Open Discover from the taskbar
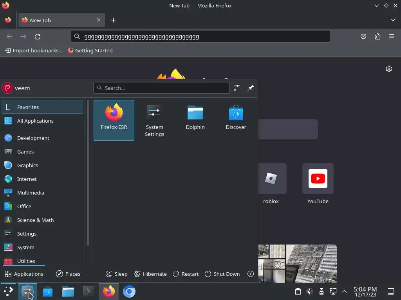This screenshot has width=401, height=300. (x=48, y=291)
